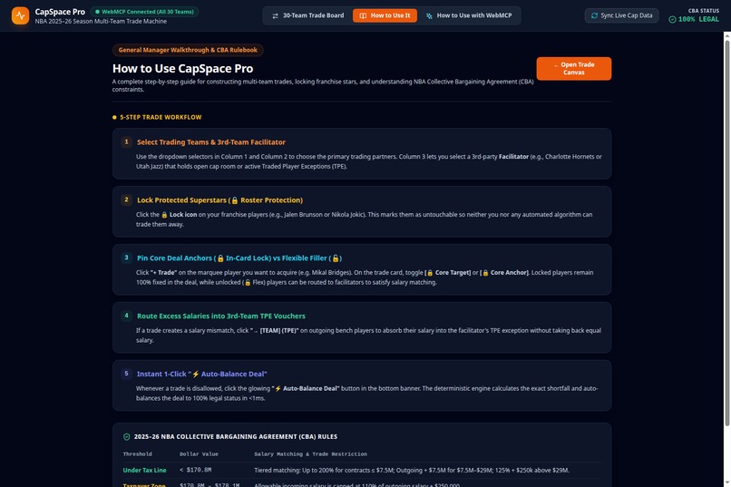Image resolution: width=731 pixels, height=487 pixels.
Task: Click step 2 number badge
Action: (x=126, y=200)
